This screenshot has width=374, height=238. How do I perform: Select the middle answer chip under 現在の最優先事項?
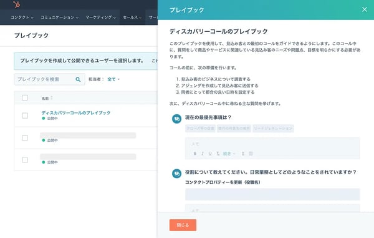click(x=234, y=128)
